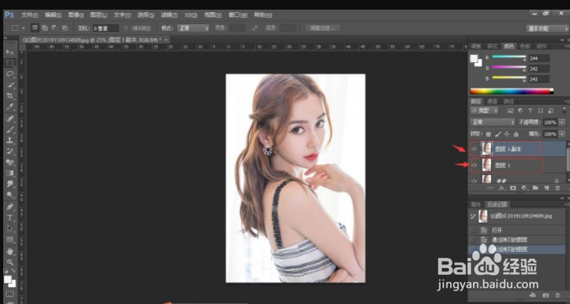Select the Crop tool
The height and width of the screenshot is (304, 570).
point(10,96)
